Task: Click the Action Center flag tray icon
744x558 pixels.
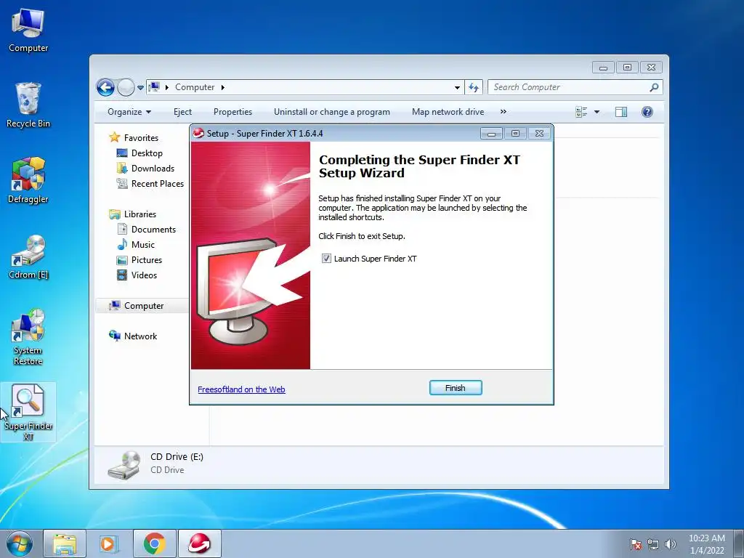Action: 636,545
